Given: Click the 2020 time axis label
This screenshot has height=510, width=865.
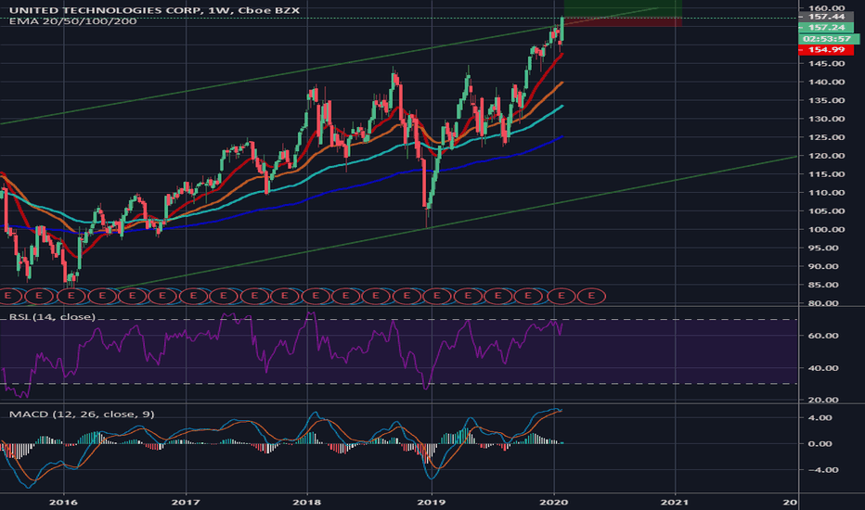Looking at the screenshot, I should [554, 503].
